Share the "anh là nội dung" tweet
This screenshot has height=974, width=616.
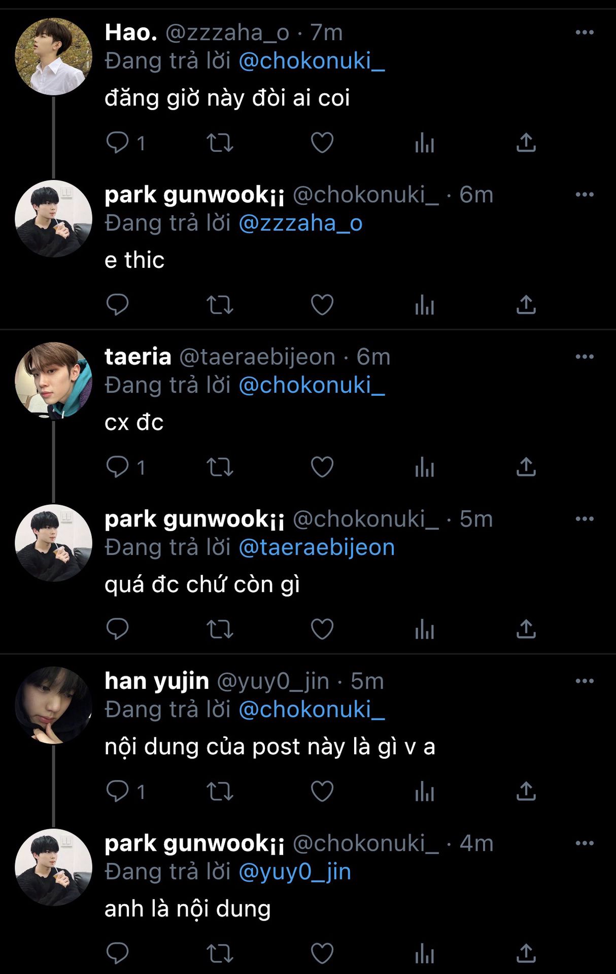tap(526, 954)
